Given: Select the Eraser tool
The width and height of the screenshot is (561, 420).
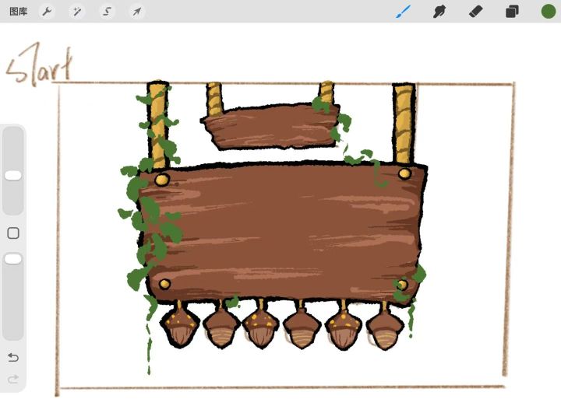Looking at the screenshot, I should pyautogui.click(x=476, y=12).
